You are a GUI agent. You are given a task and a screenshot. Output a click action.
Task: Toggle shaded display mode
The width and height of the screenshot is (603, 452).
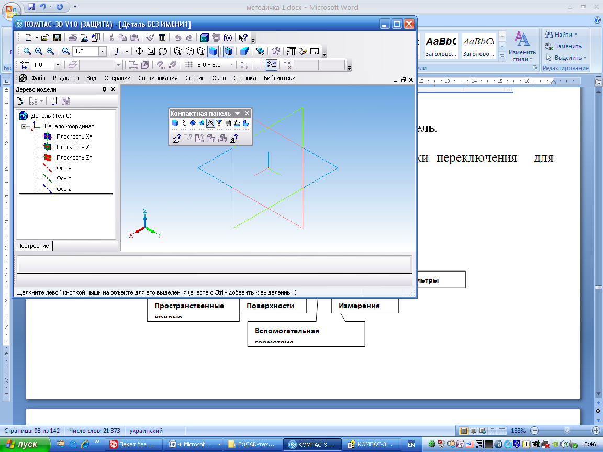tap(213, 51)
